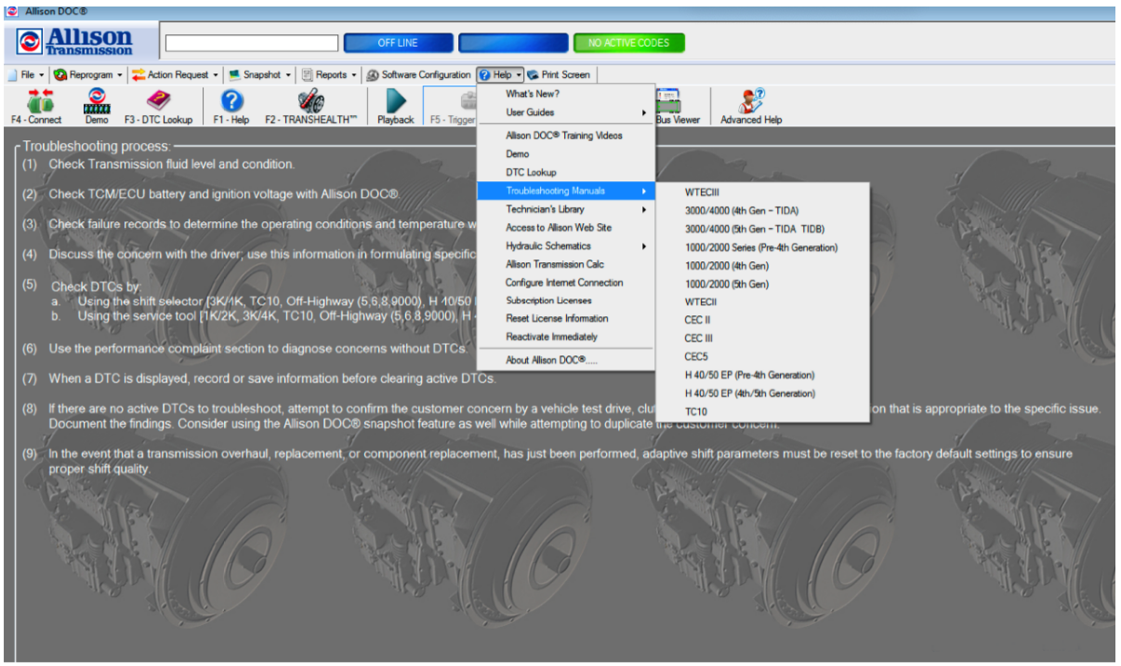Select Software Configuration from the menu bar
The width and height of the screenshot is (1121, 666).
423,74
